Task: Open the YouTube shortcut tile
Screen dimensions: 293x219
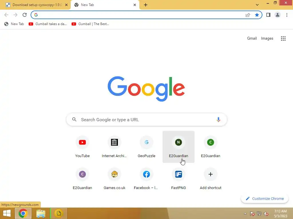Action: coord(82,147)
